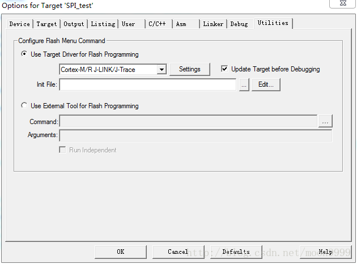Click inside the Init File field
Viewport: 357px width, 264px height.
[147, 84]
